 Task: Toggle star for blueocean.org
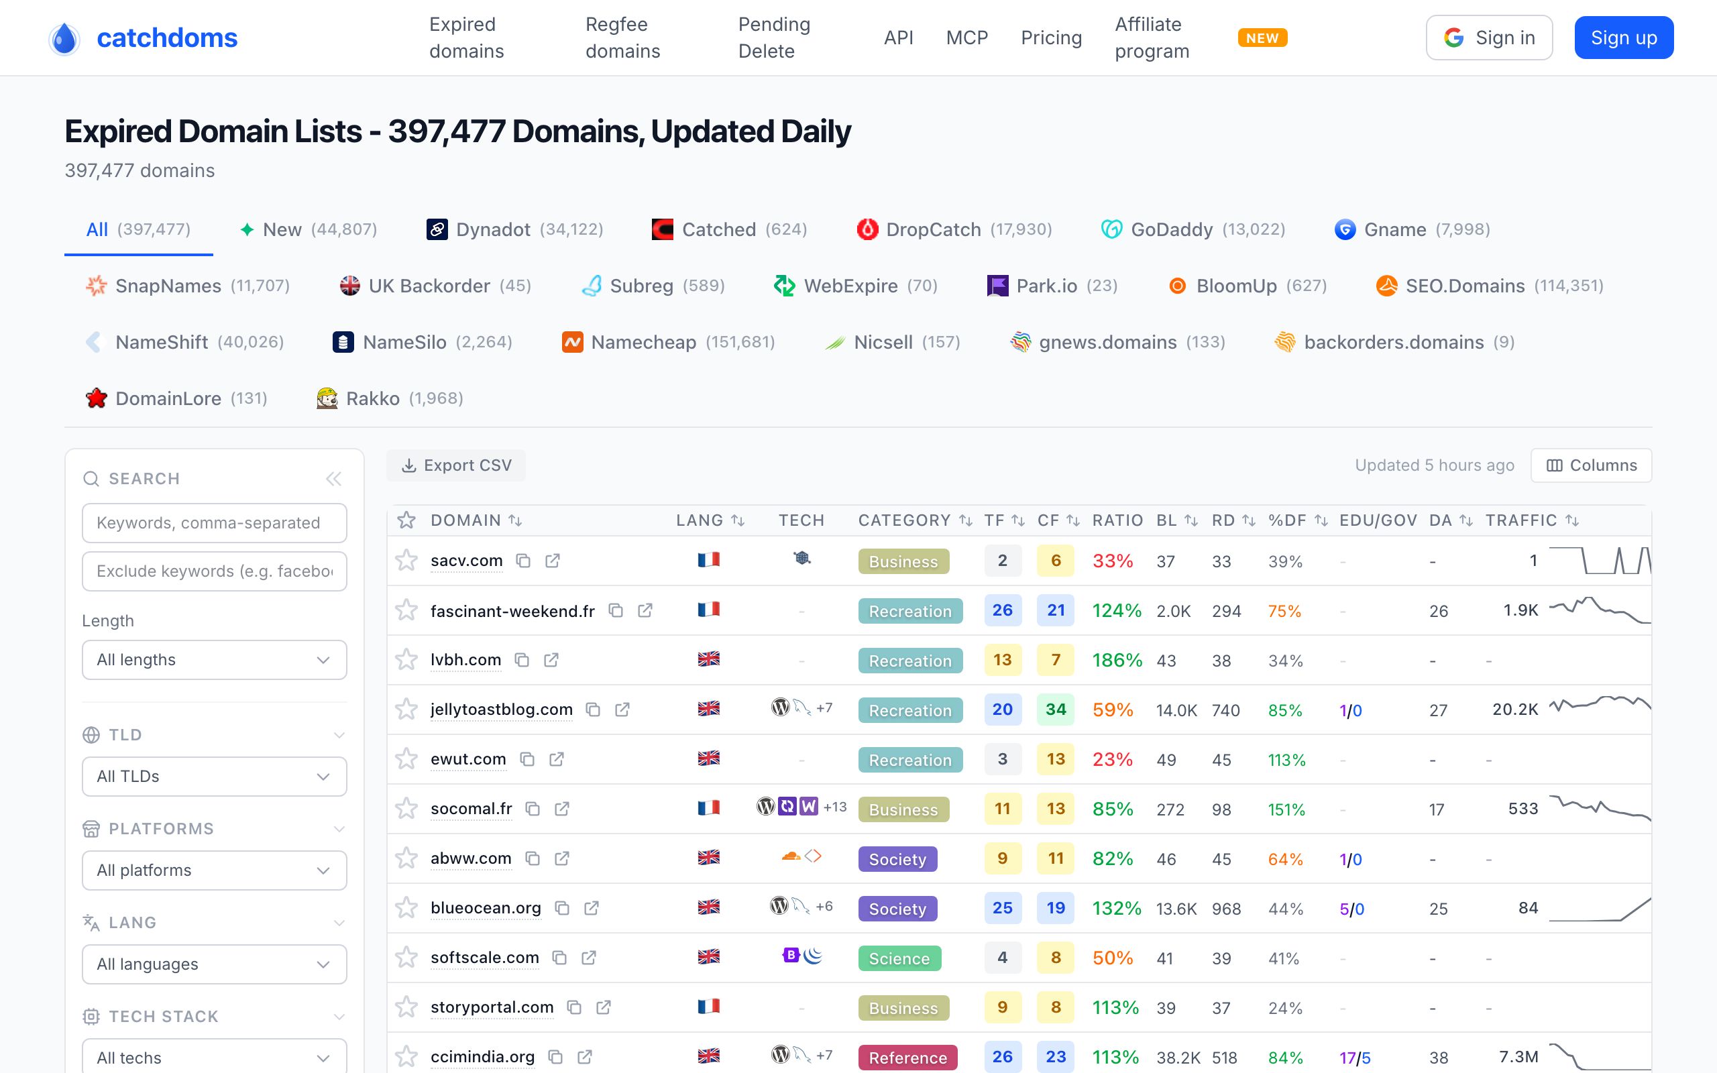tap(406, 908)
